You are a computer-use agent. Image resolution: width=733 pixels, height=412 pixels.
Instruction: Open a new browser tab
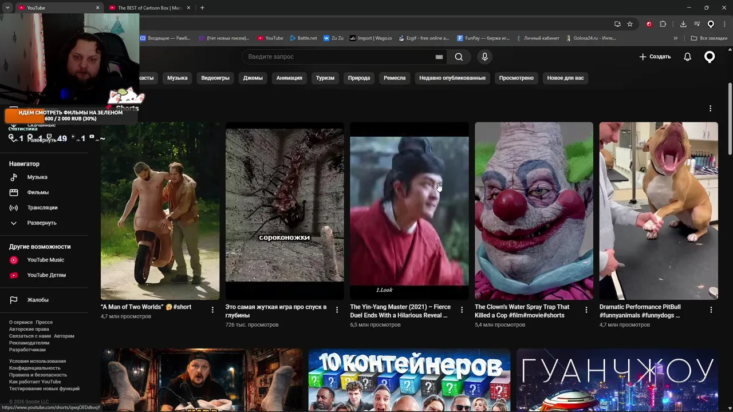click(x=202, y=7)
